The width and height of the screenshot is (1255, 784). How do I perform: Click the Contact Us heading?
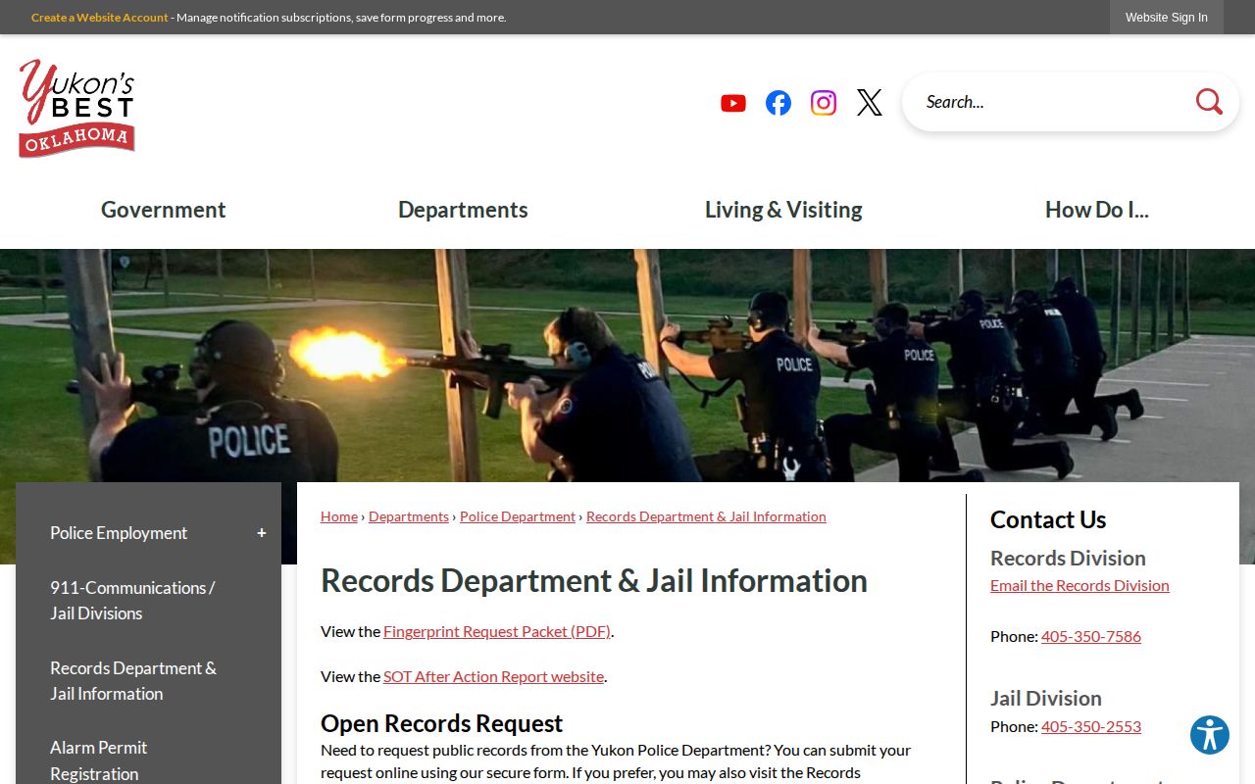(x=1048, y=519)
